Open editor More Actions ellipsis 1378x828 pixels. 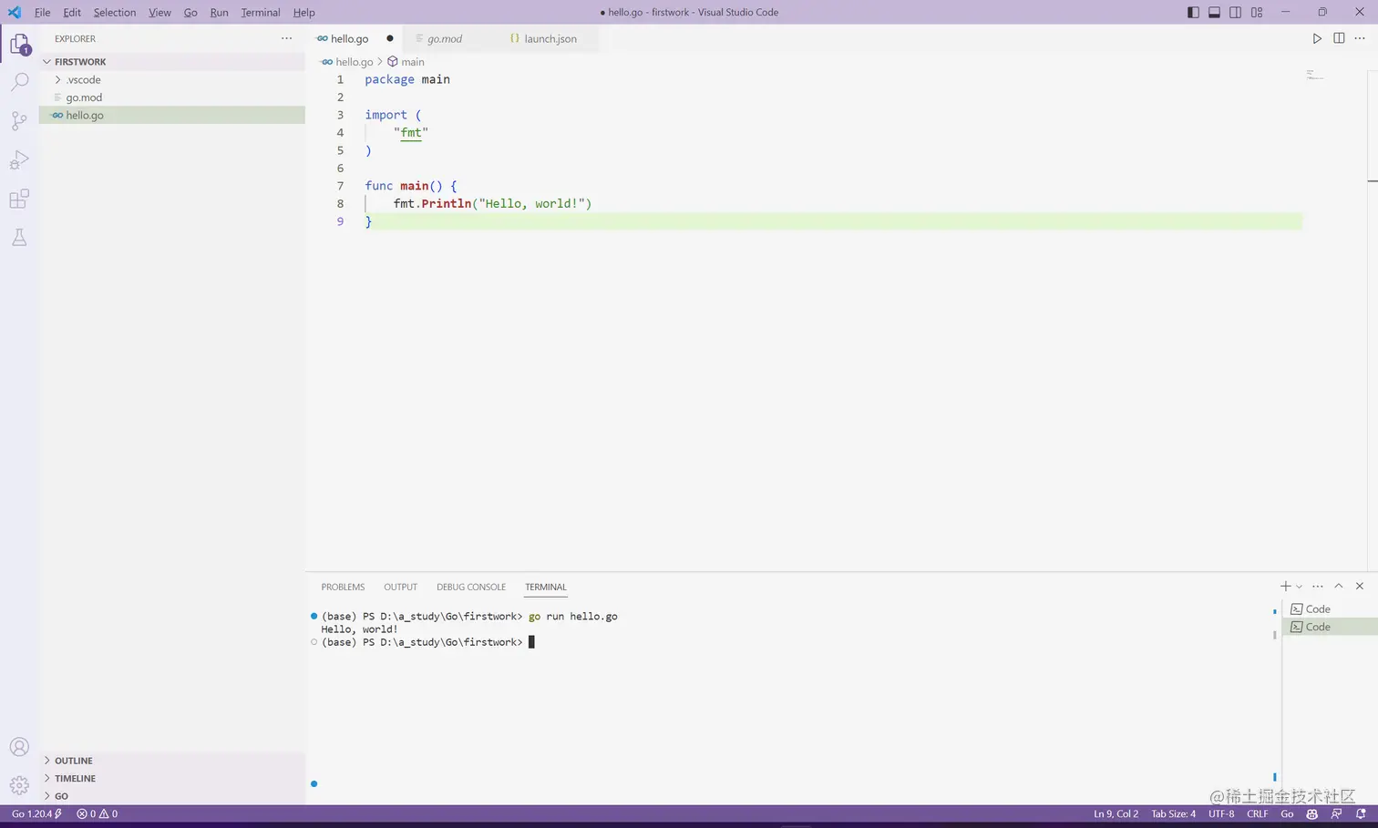click(x=1360, y=38)
